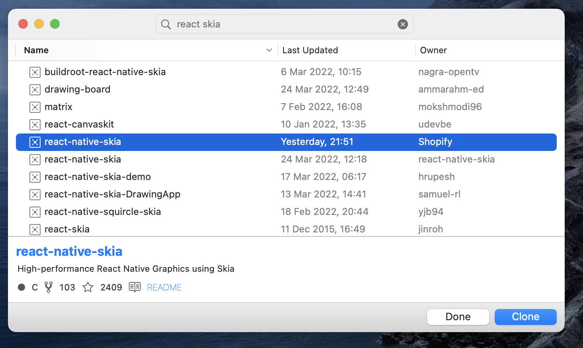
Task: Click the High-performance React Native Graphics description
Action: pos(126,269)
